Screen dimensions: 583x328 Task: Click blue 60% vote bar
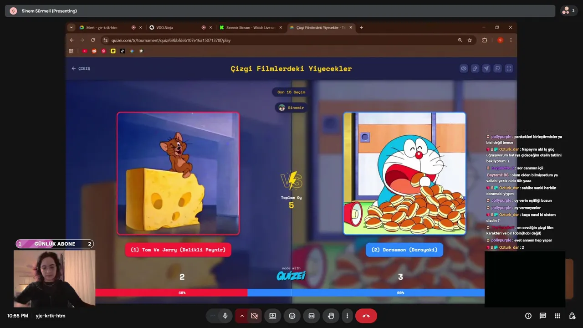tap(366, 292)
